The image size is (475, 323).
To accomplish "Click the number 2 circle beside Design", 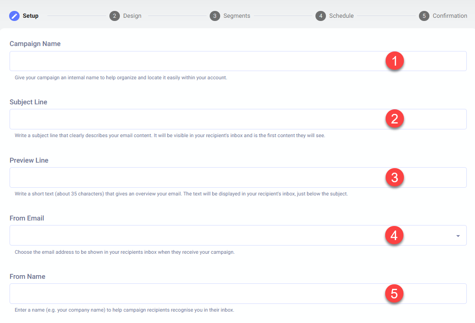I will coord(114,16).
